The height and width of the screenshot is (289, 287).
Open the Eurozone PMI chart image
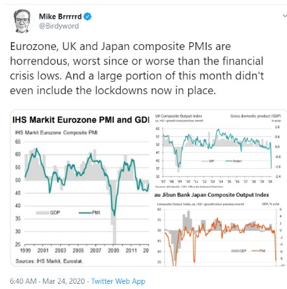click(81, 188)
